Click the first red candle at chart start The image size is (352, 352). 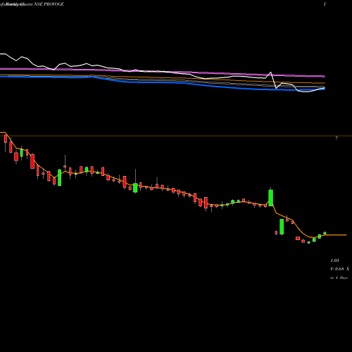click(x=6, y=139)
